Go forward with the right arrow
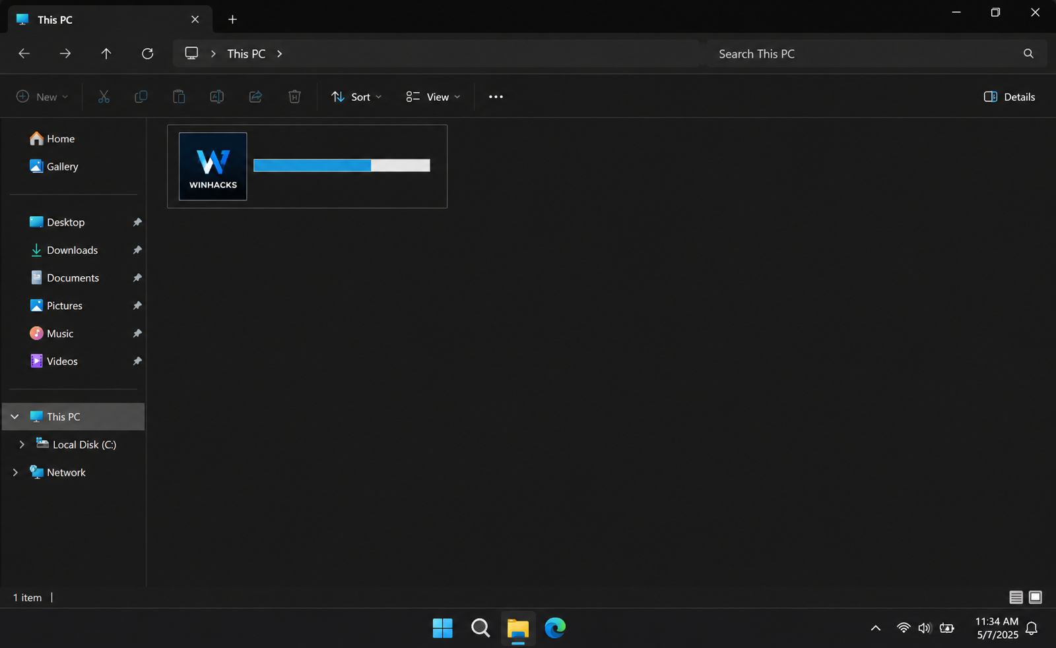The height and width of the screenshot is (648, 1056). coord(65,53)
